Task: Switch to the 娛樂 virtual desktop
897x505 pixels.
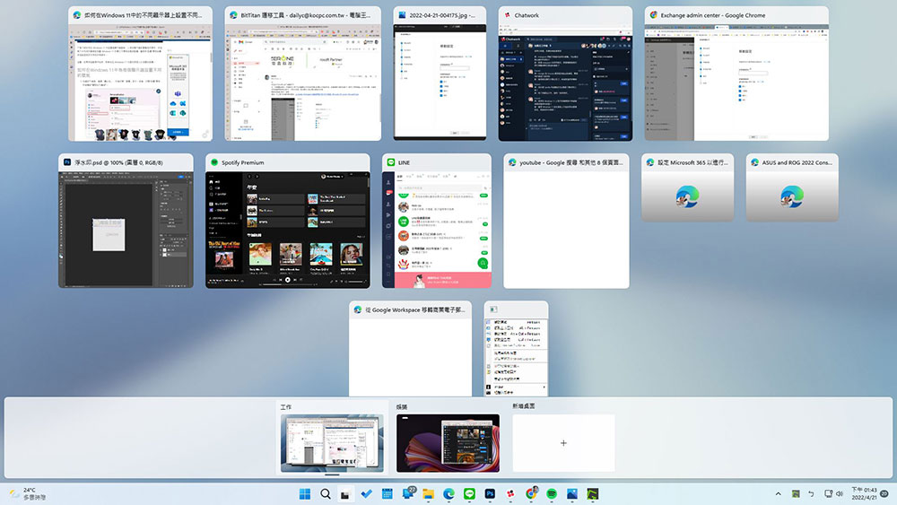Action: (448, 443)
